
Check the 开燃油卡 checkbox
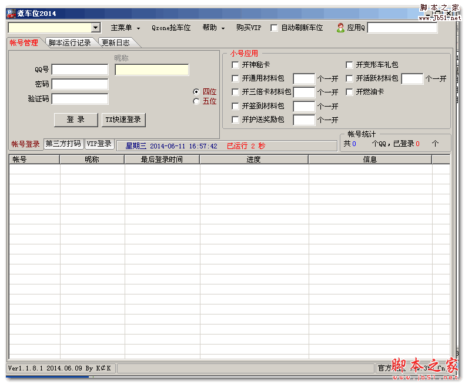[x=349, y=92]
